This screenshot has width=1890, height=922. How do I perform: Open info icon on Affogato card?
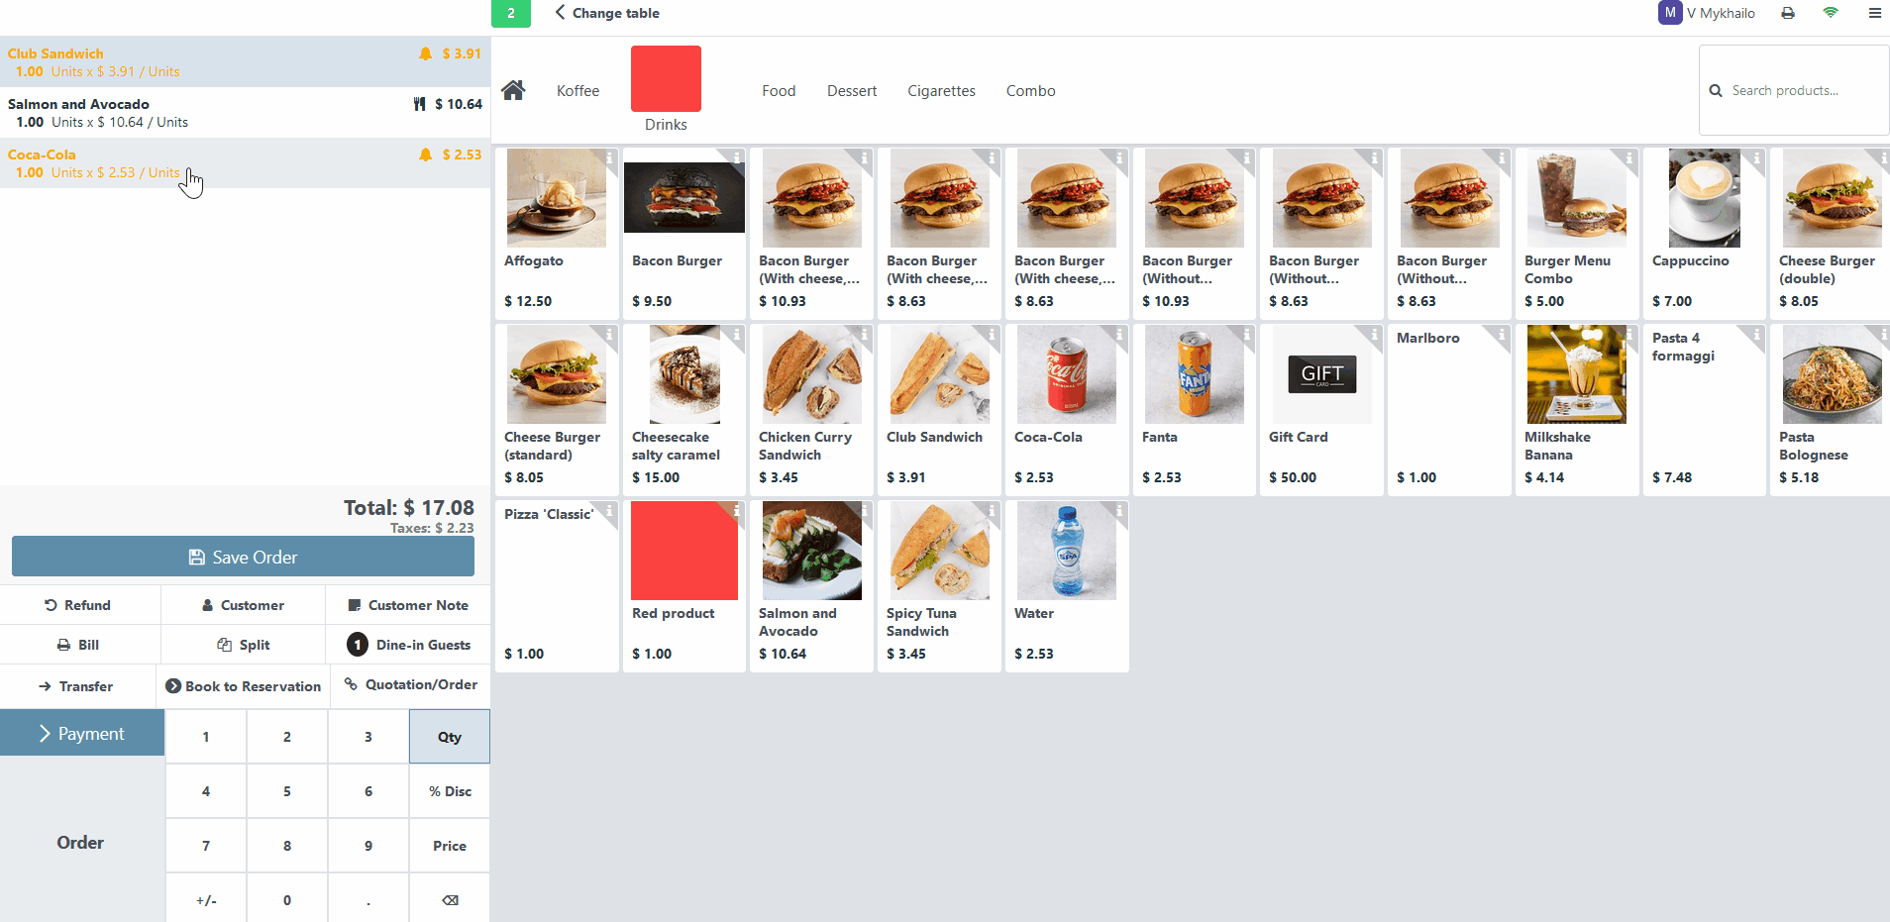tap(610, 157)
